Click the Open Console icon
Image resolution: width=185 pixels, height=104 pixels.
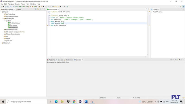click(x=177, y=59)
